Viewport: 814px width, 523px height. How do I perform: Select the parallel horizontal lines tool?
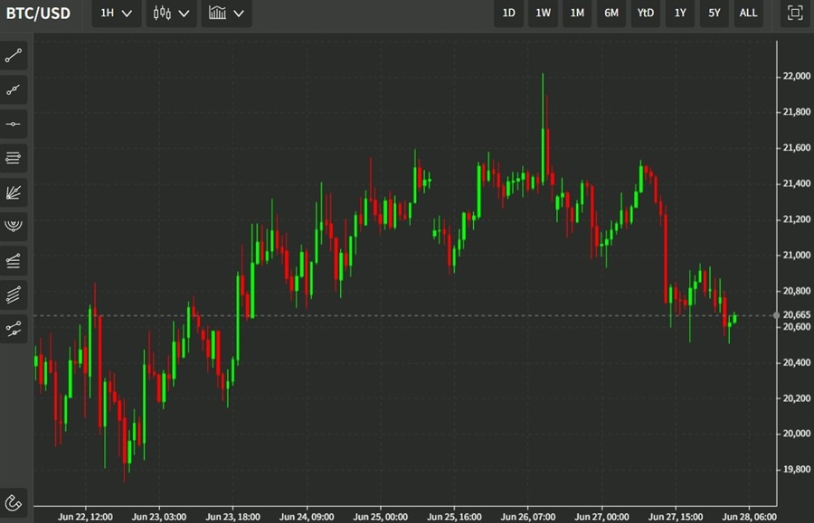click(14, 158)
